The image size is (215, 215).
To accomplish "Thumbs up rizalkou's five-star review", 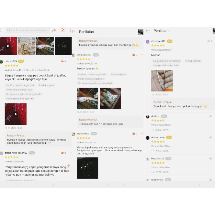I will click(210, 116).
